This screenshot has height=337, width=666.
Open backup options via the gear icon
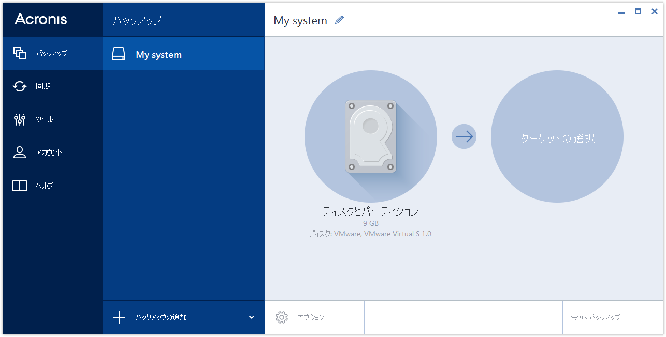[282, 317]
